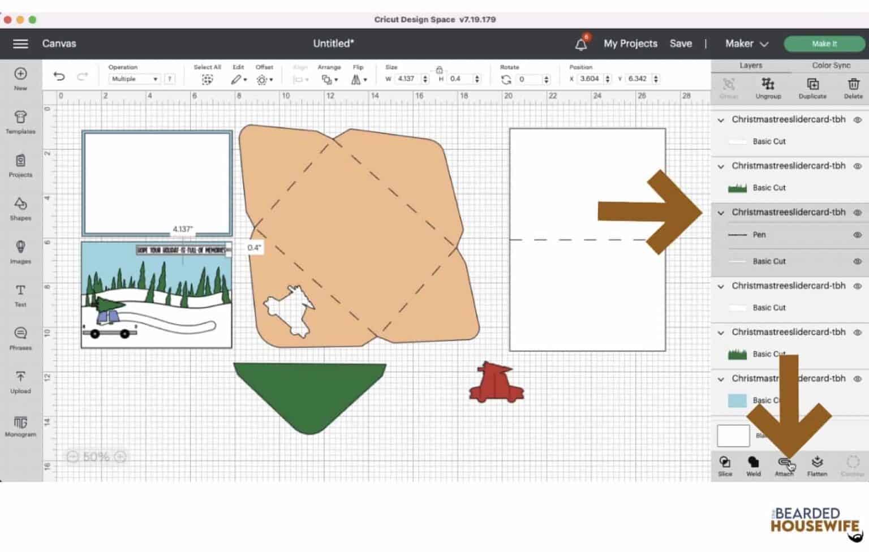Open the Operation dropdown
The width and height of the screenshot is (869, 552).
(x=135, y=79)
